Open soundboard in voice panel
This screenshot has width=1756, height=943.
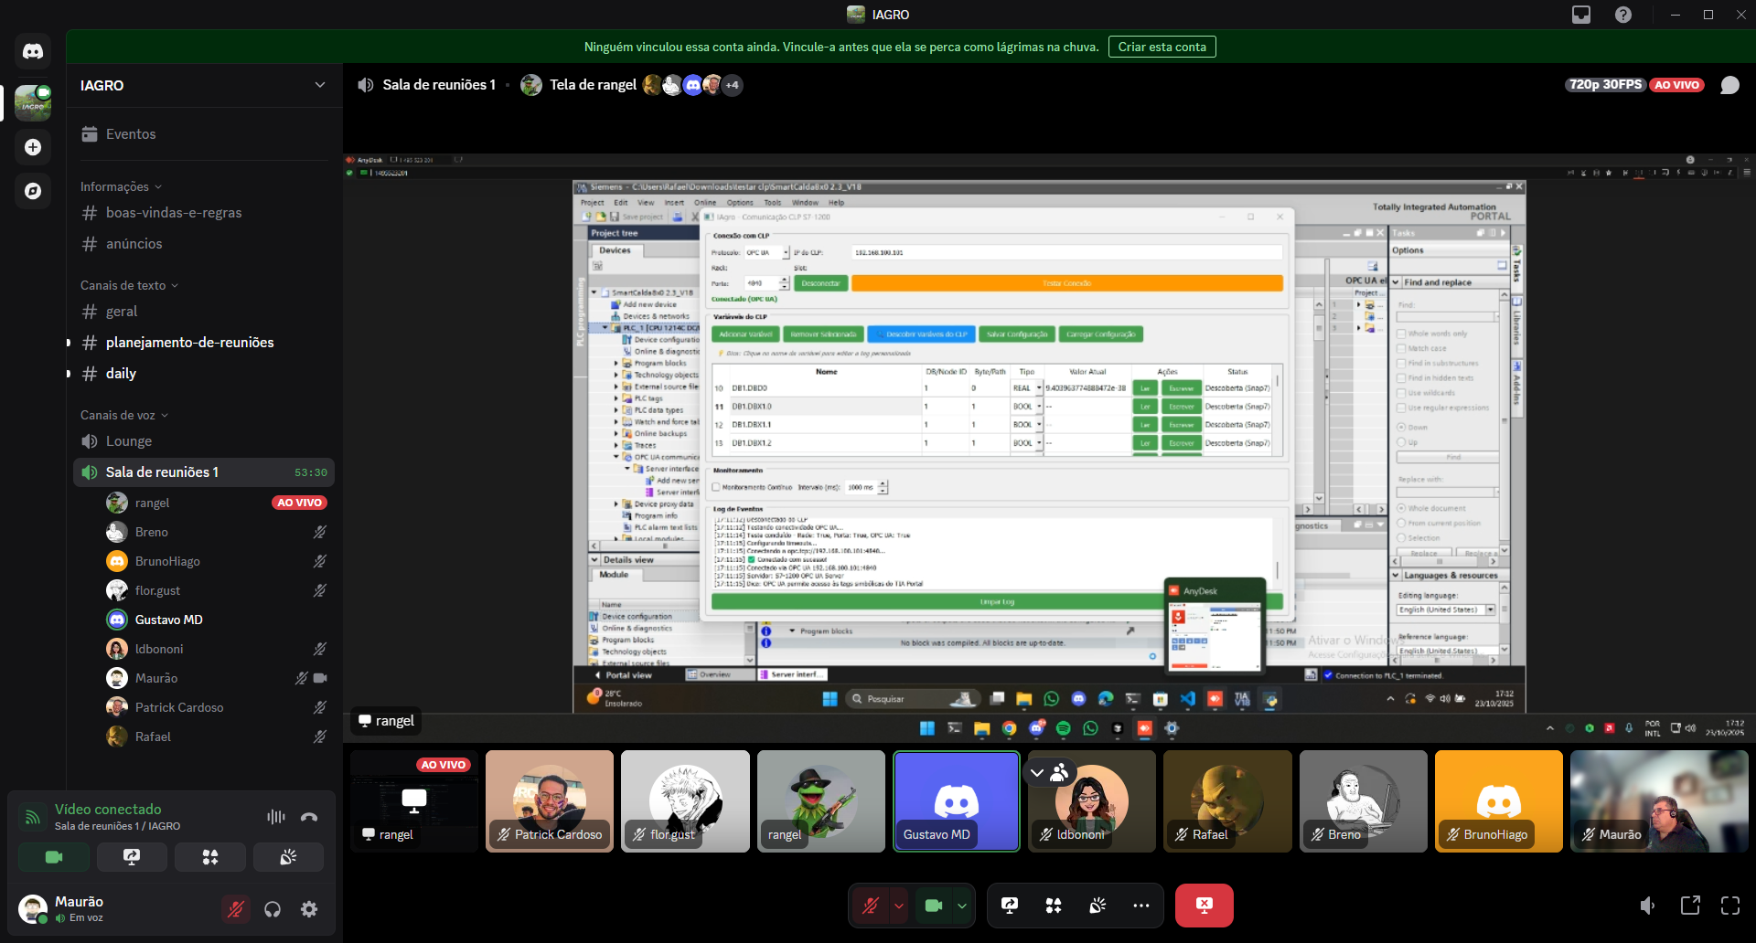click(x=288, y=857)
